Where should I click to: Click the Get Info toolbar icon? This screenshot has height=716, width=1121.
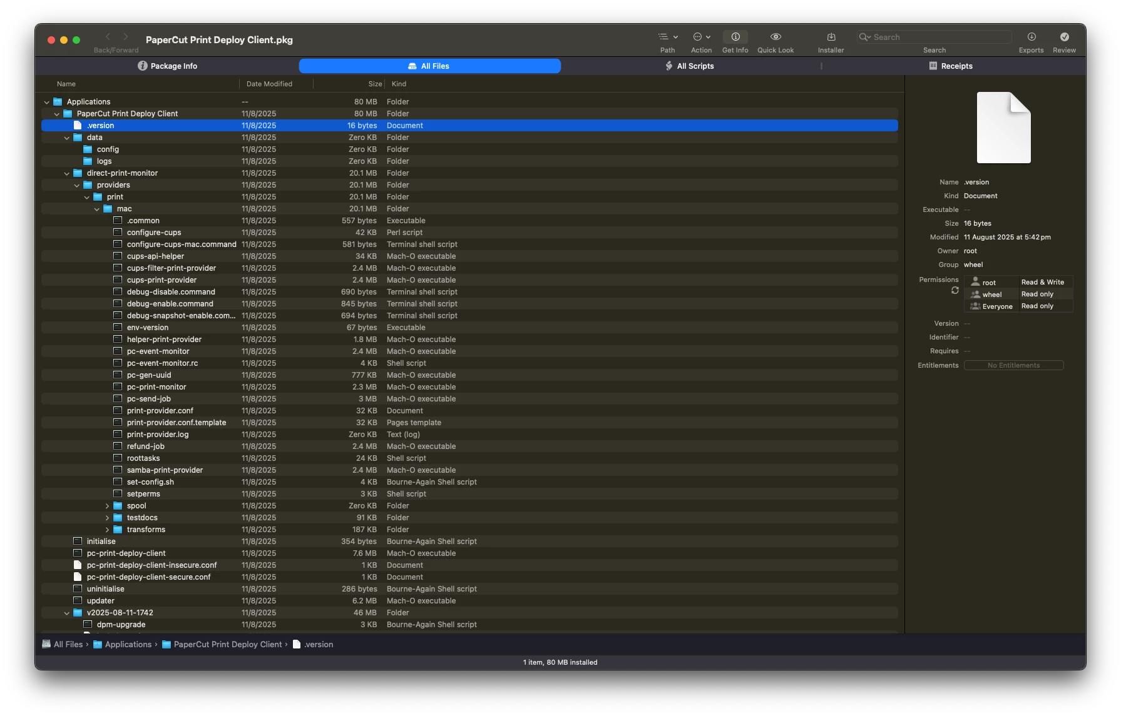click(x=735, y=37)
